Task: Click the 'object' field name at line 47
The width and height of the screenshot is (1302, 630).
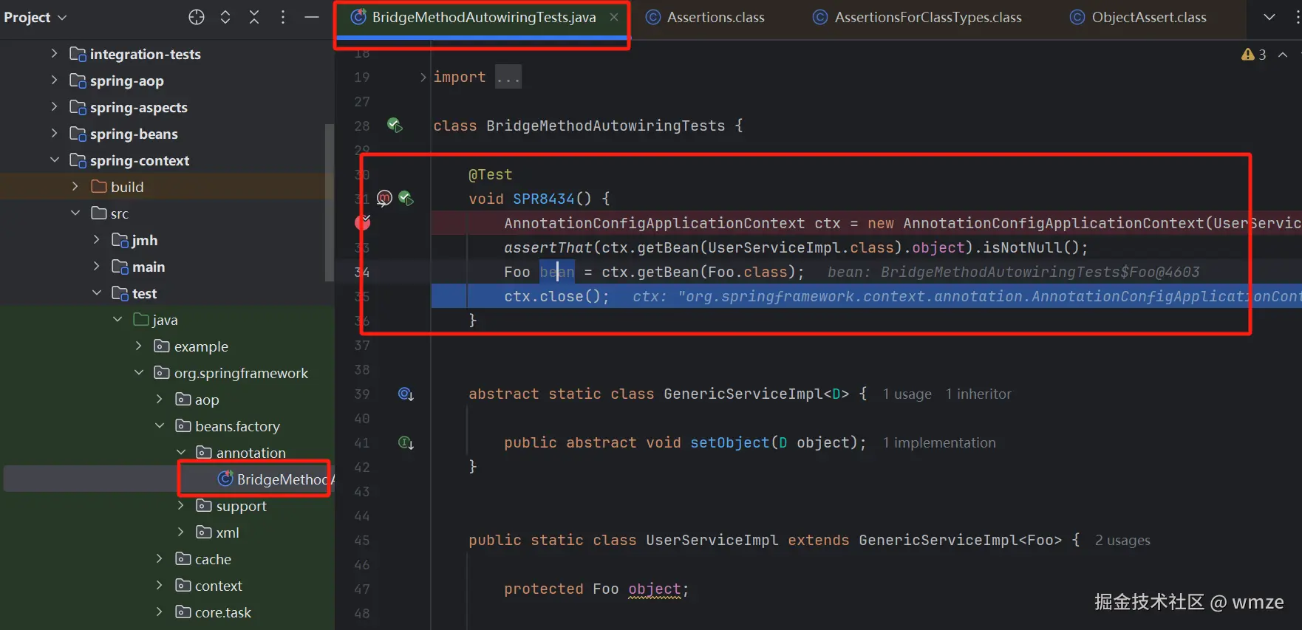Action: tap(654, 589)
